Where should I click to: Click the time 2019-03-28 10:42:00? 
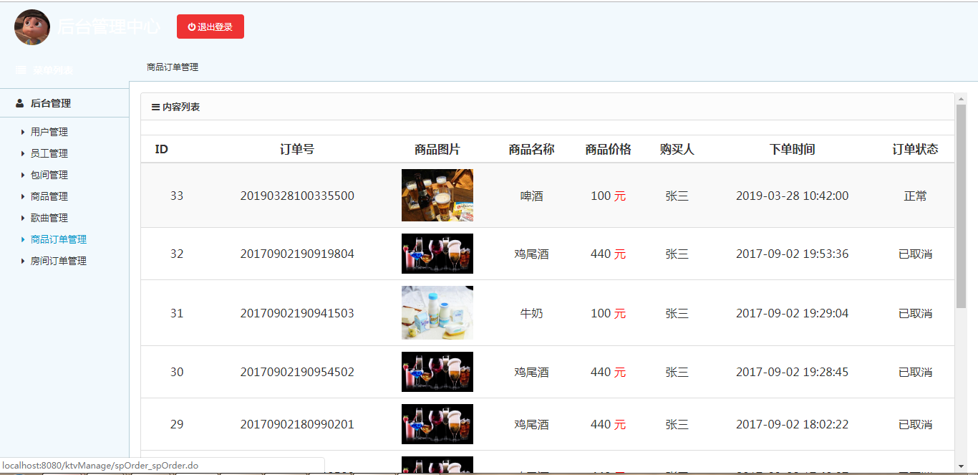pyautogui.click(x=793, y=196)
